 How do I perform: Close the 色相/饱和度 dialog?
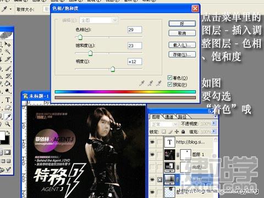(195, 9)
